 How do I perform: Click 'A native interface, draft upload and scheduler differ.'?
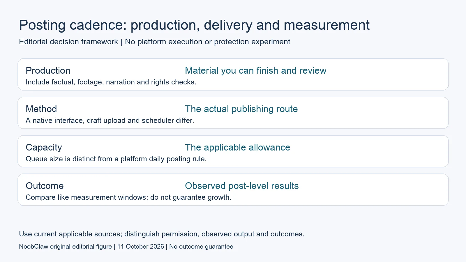110,121
